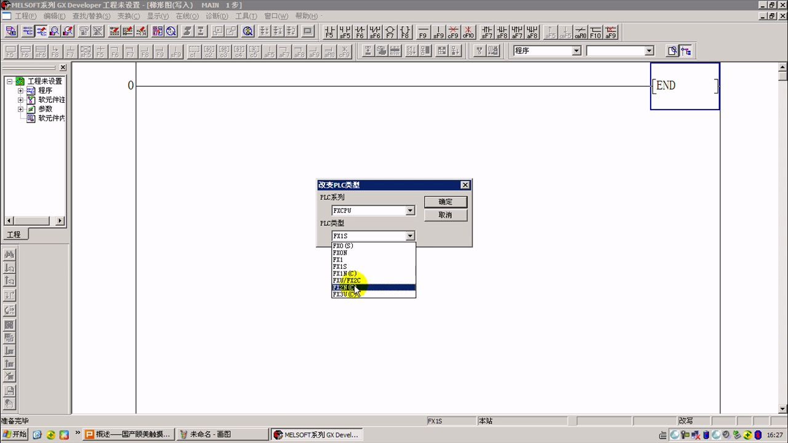
Task: Click the sF6 parallel closed contact icon
Action: click(x=375, y=31)
